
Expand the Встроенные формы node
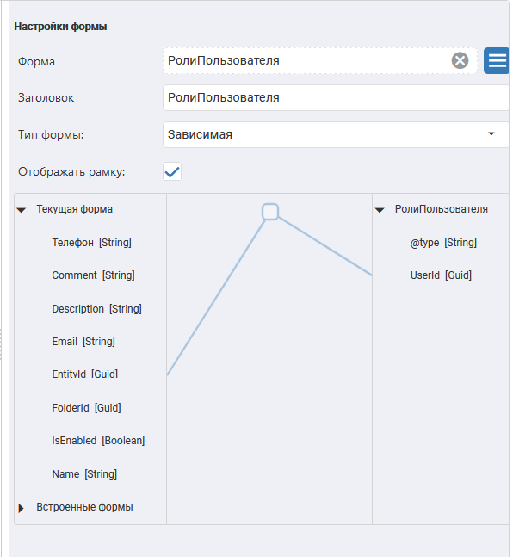pos(22,508)
